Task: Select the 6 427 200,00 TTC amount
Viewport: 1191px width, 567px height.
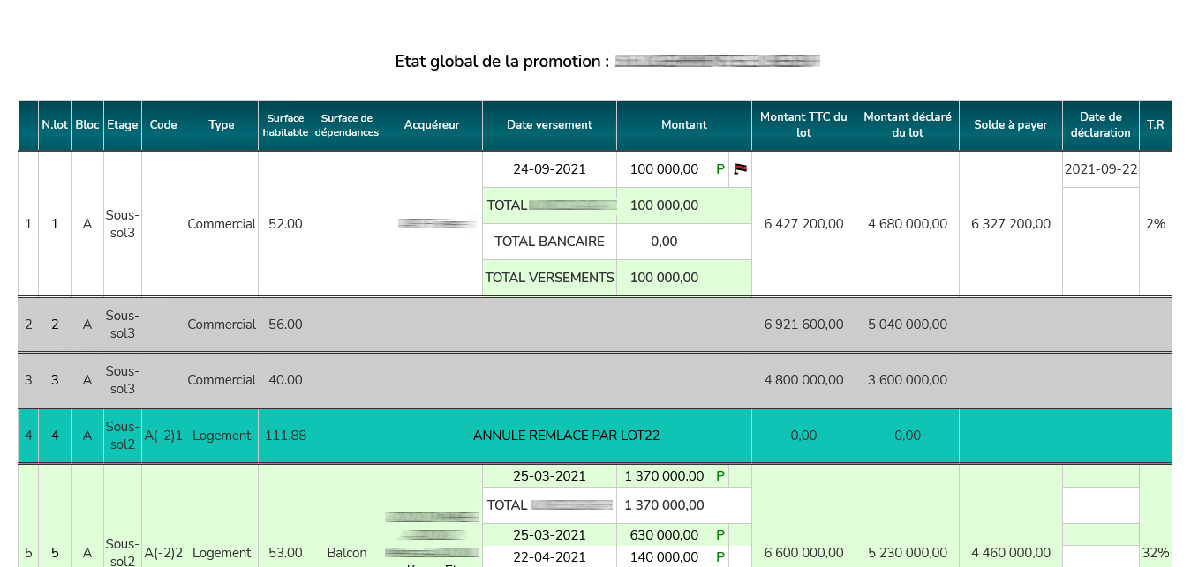Action: 803,224
